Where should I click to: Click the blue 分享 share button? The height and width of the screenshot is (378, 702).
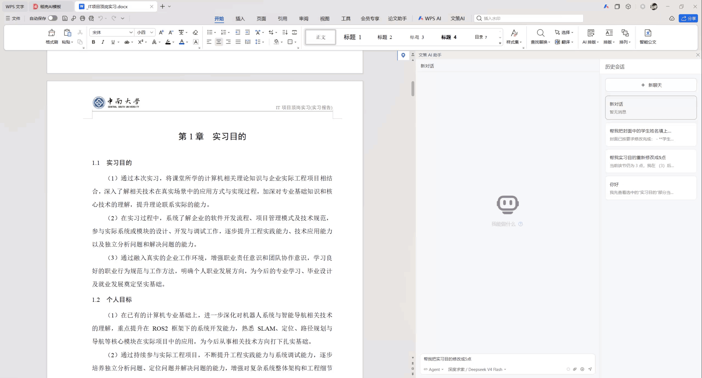coord(688,18)
